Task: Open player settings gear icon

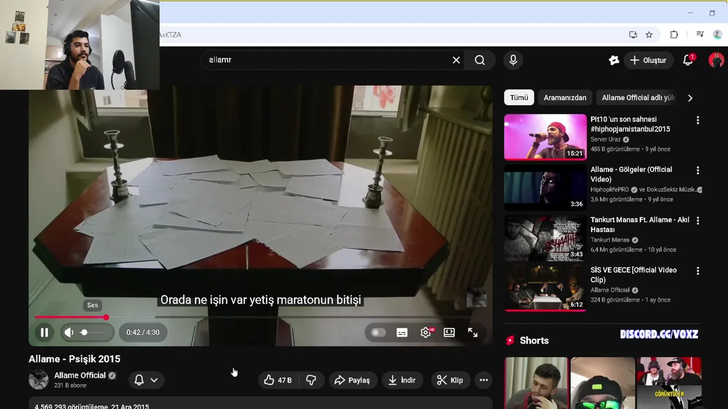Action: (425, 332)
